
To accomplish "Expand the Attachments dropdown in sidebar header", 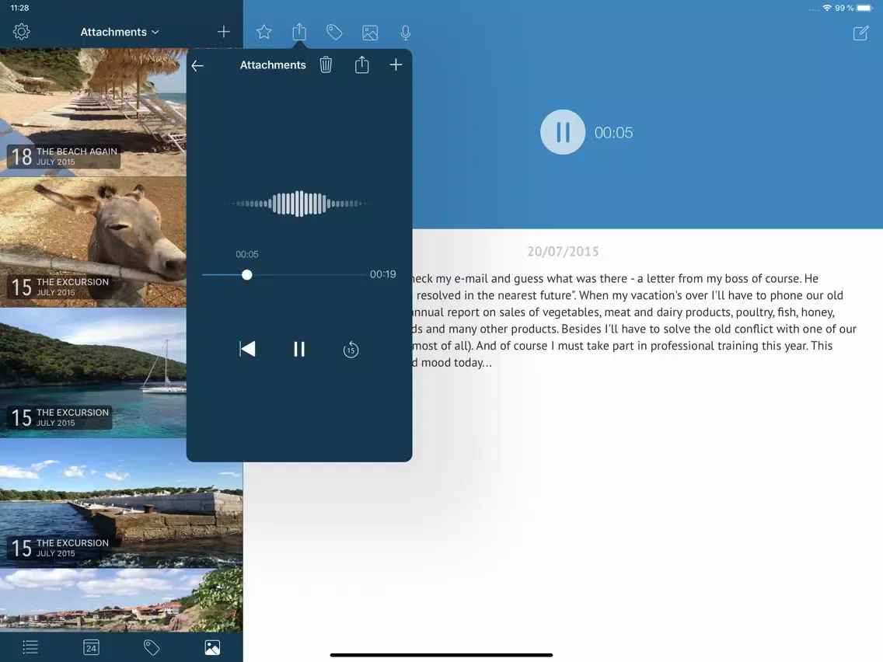I will pos(120,32).
